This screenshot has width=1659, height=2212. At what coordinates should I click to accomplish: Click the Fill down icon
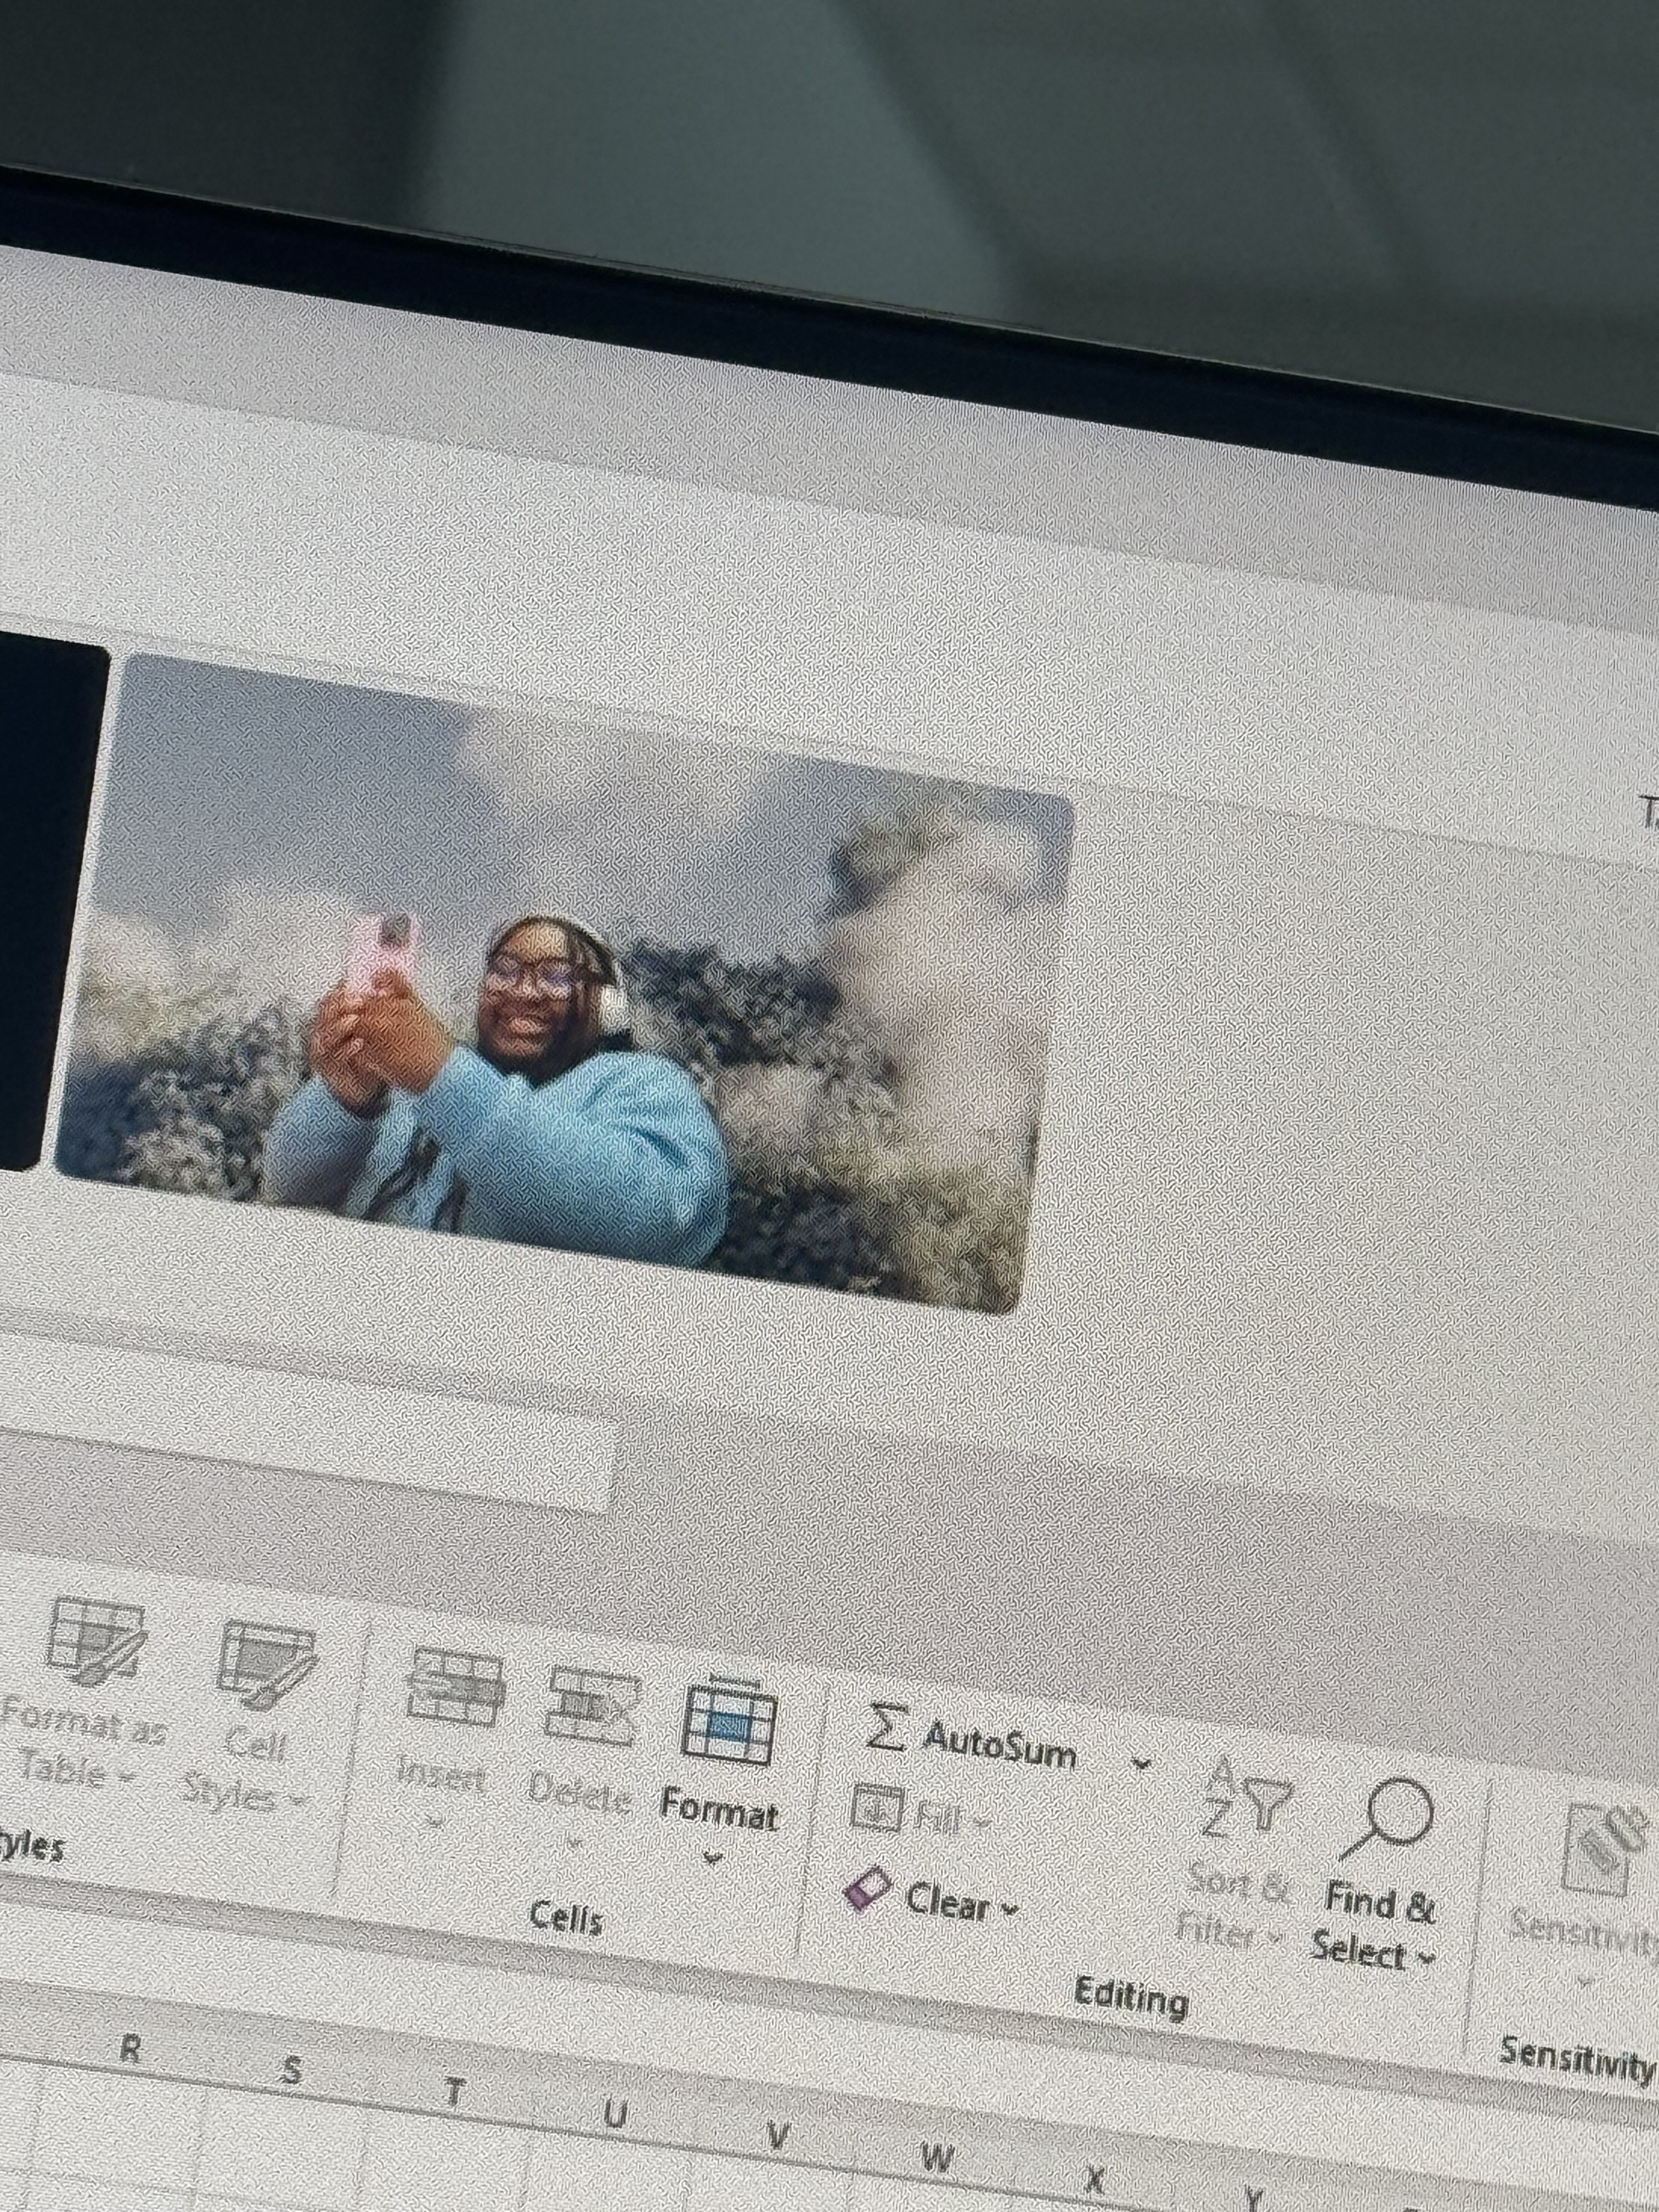(877, 1809)
